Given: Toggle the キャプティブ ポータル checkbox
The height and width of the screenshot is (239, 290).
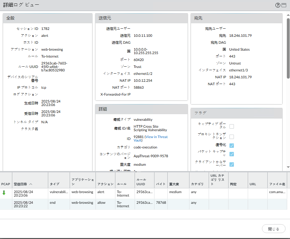Looking at the screenshot, I should click(232, 126).
